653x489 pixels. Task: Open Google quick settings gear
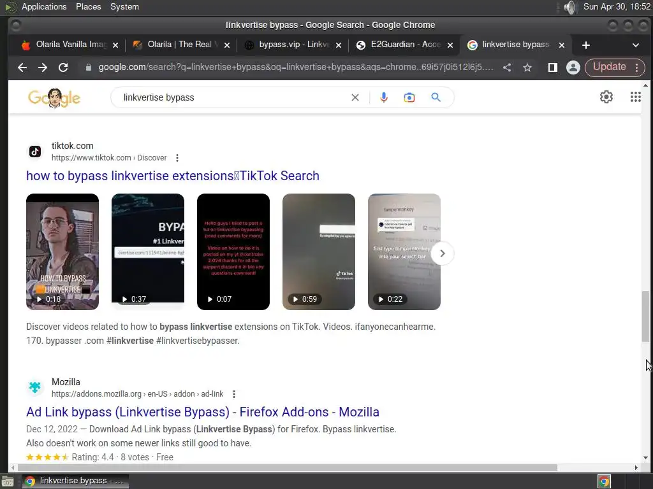click(x=606, y=97)
